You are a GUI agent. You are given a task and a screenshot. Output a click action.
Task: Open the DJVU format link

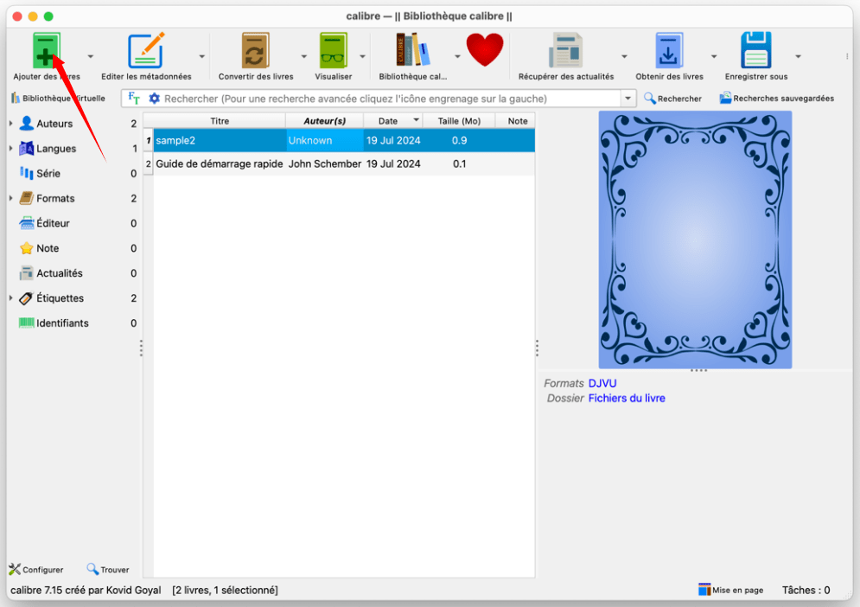pyautogui.click(x=602, y=383)
